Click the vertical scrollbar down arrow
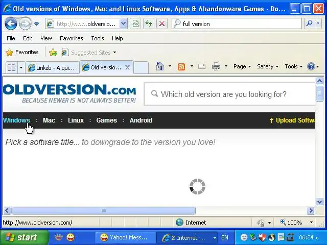This screenshot has width=327, height=245. [319, 202]
